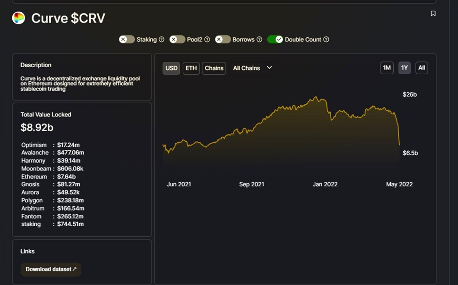458x285 pixels.
Task: Open the Staking help question-mark icon
Action: click(x=161, y=39)
